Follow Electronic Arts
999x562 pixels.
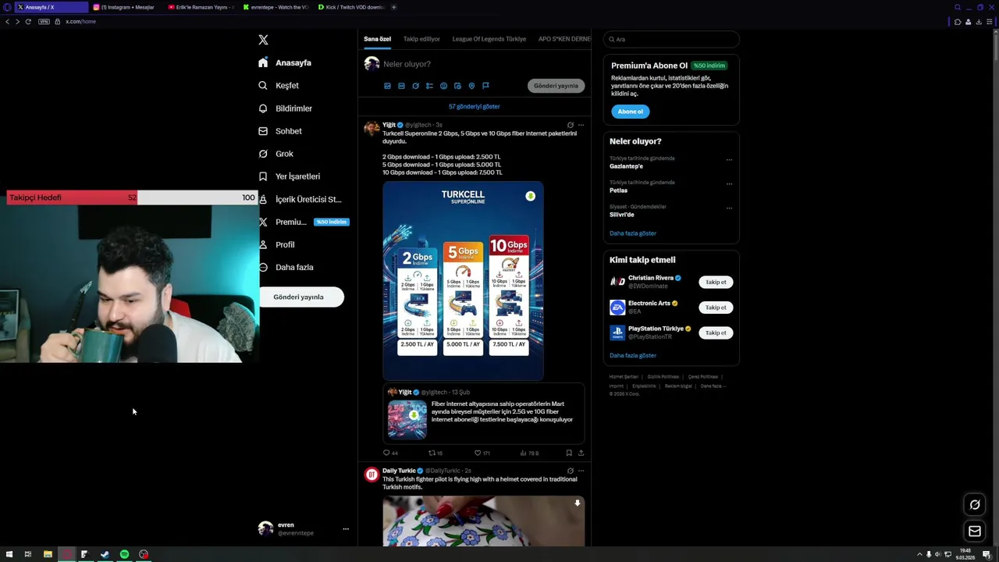tap(716, 308)
